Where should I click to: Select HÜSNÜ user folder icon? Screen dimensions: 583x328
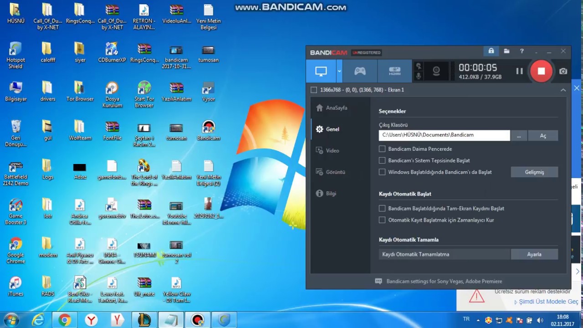click(15, 13)
